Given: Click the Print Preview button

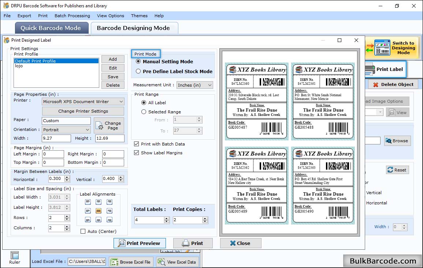Looking at the screenshot, I should [x=140, y=243].
